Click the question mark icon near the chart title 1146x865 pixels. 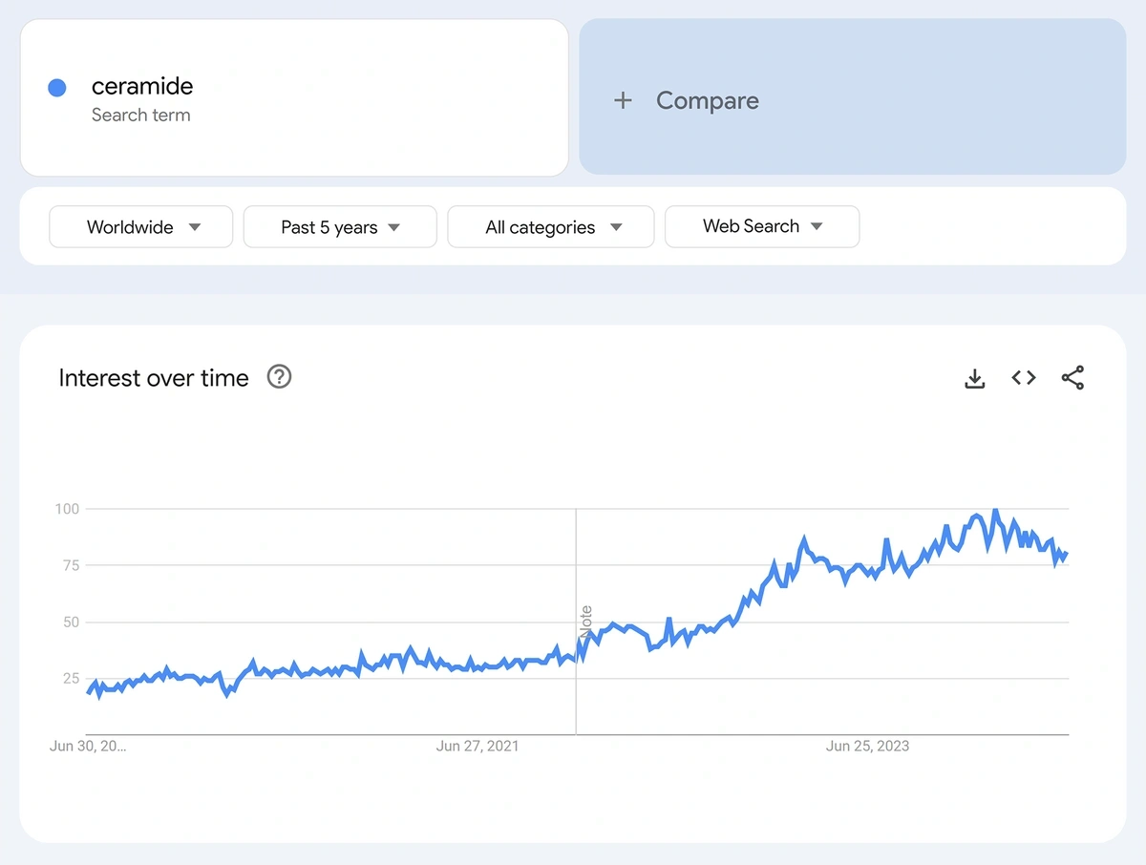pos(278,377)
